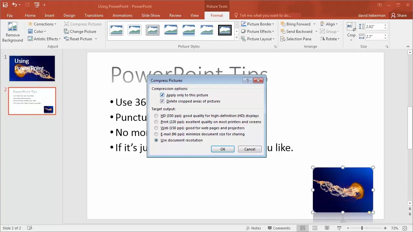
Task: Switch to the Animations tab
Action: (x=122, y=15)
